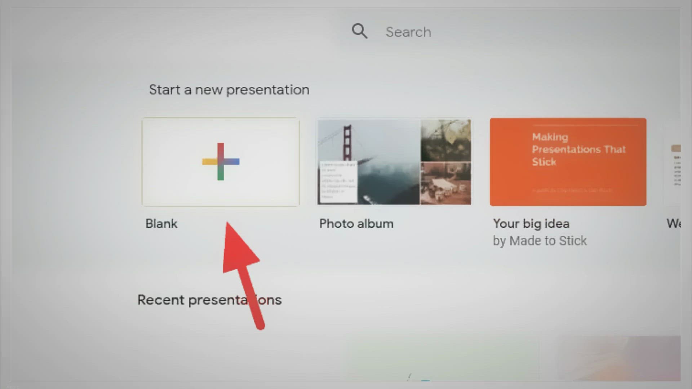Focus the Search input field
Screen dimensions: 692x389
(x=408, y=32)
